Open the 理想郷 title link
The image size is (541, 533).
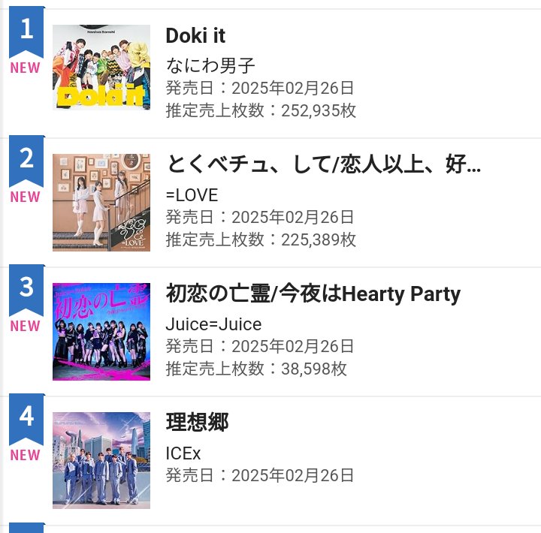[197, 422]
